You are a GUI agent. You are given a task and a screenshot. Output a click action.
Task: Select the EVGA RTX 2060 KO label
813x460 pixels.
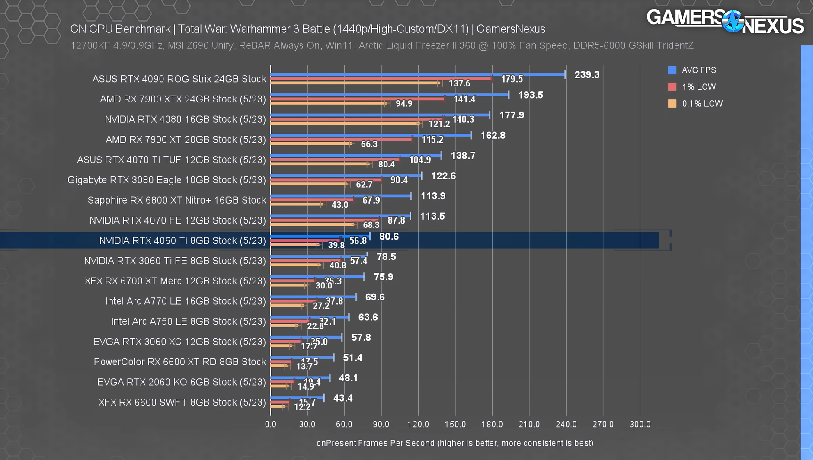[x=182, y=382]
